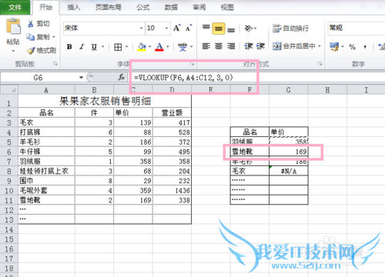Image resolution: width=385 pixels, height=277 pixels.
Task: Select cell containing 娃娃领打底上衣
Action: click(x=46, y=171)
